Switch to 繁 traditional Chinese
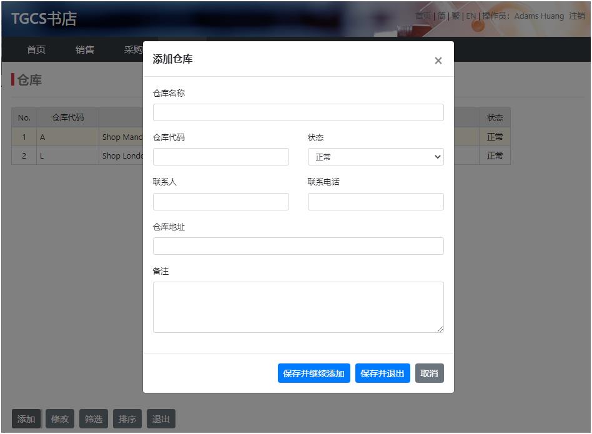The height and width of the screenshot is (434, 592). [x=455, y=16]
